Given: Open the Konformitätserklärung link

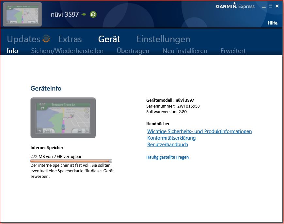Looking at the screenshot, I should [x=171, y=138].
